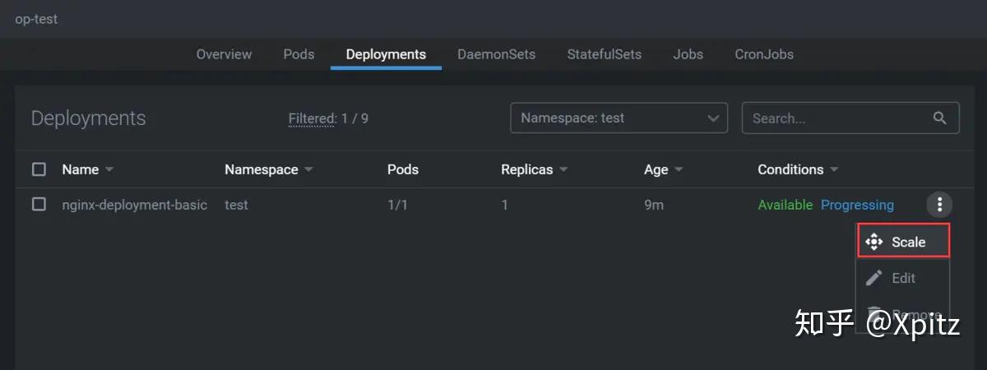Click the 'test' namespace cell
Image resolution: width=987 pixels, height=370 pixels.
[x=236, y=205]
